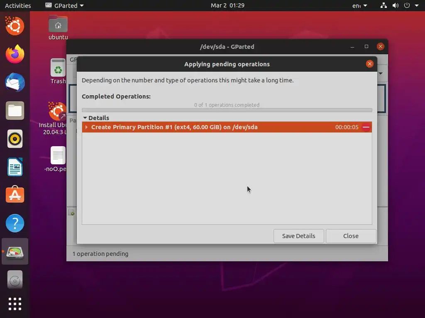Open the Help icon in the dock
This screenshot has width=425, height=318.
(x=15, y=223)
